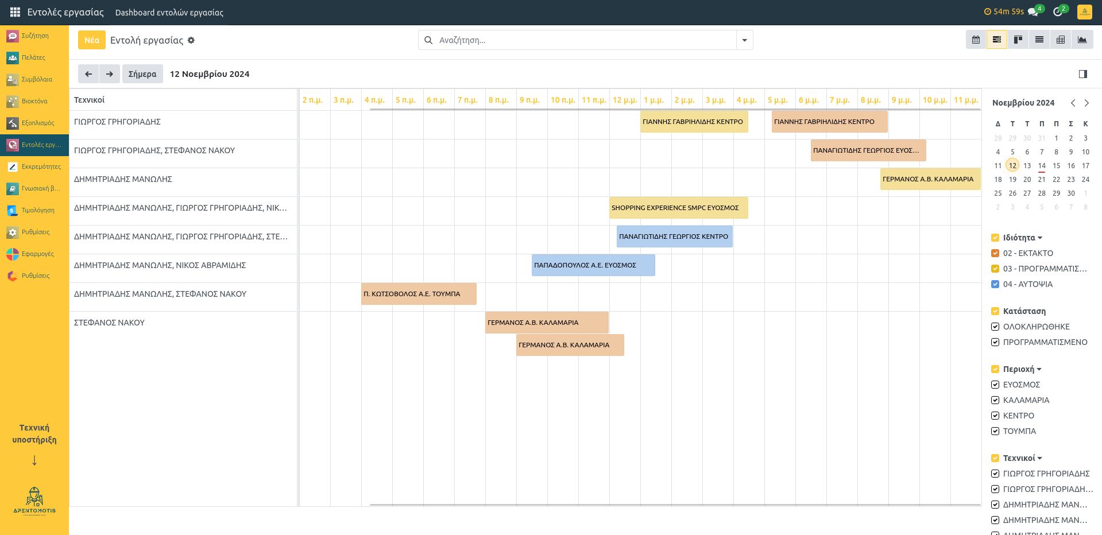The width and height of the screenshot is (1102, 535).
Task: Expand the search options dropdown arrow
Action: tap(745, 40)
